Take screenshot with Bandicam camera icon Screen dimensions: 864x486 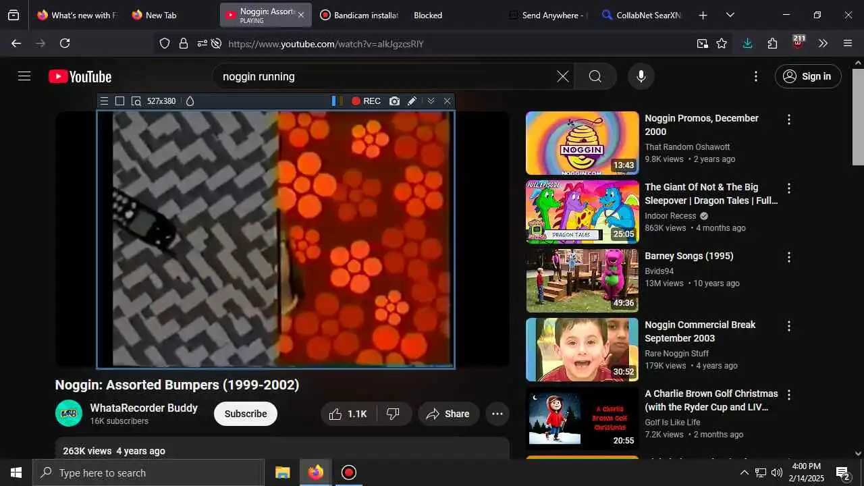(394, 101)
